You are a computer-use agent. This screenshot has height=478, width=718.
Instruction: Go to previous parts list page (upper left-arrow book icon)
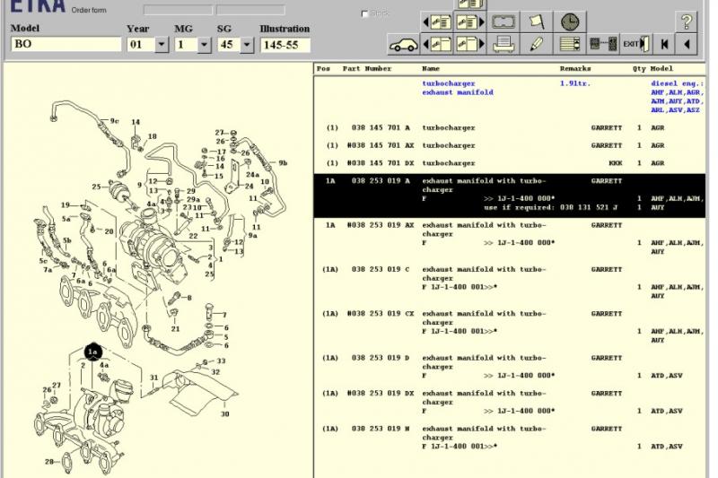[x=437, y=22]
